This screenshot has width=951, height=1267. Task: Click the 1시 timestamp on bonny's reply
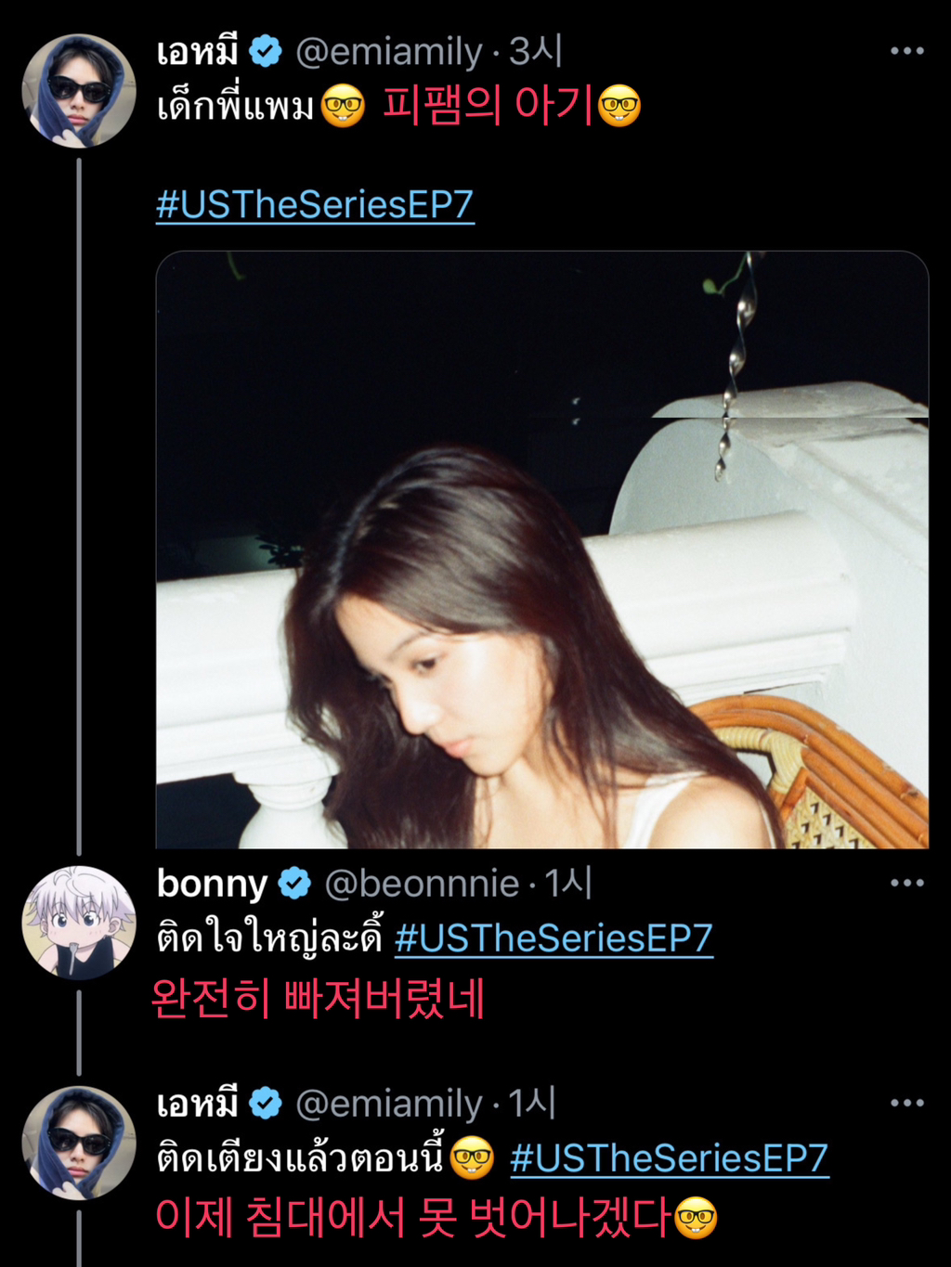(567, 884)
